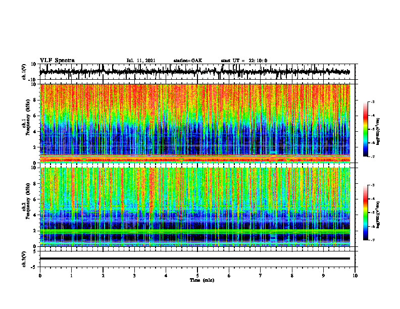Select the date text "Jul 11, 2021"
The height and width of the screenshot is (309, 400).
tap(141, 61)
